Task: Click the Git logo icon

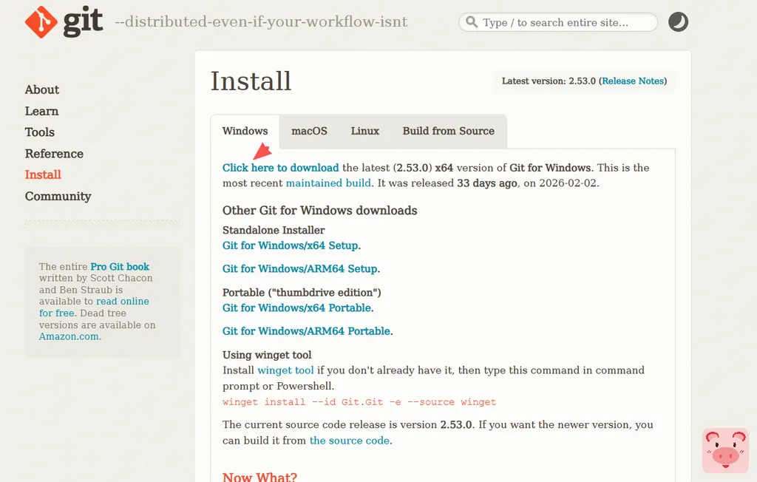Action: [x=41, y=22]
